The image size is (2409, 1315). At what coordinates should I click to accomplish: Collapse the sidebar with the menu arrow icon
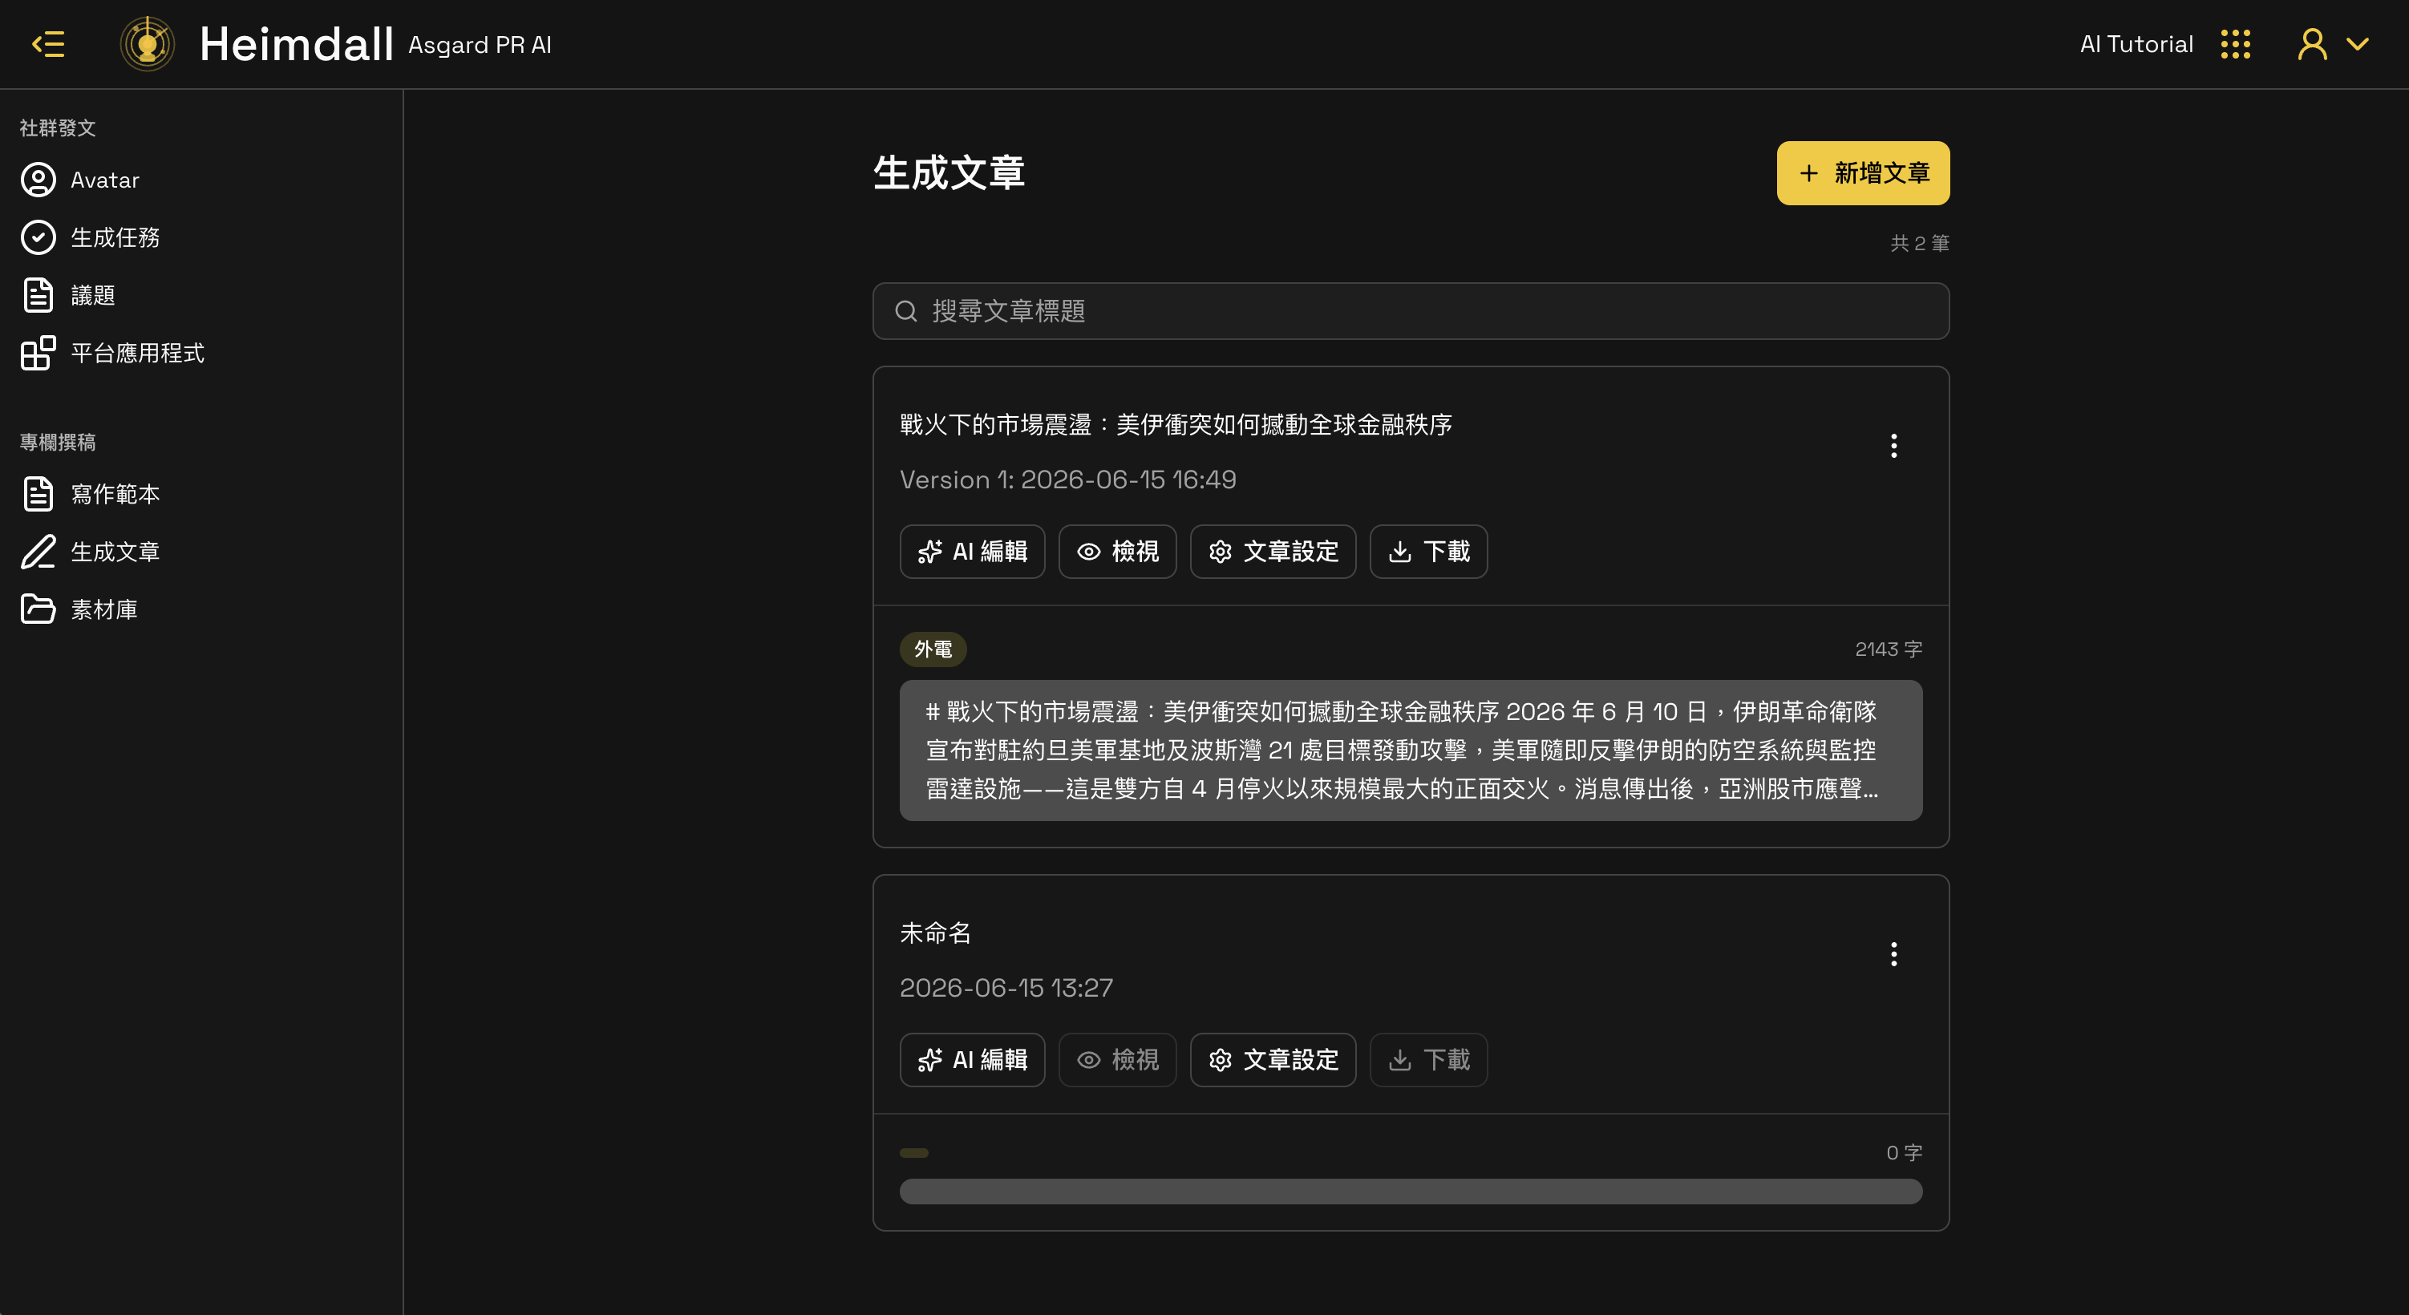click(x=47, y=44)
